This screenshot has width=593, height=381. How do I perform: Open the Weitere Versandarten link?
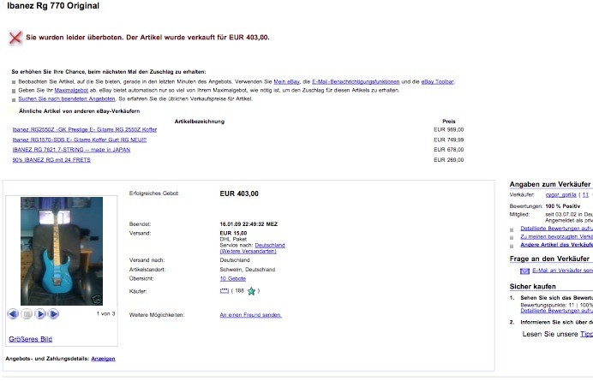click(249, 252)
